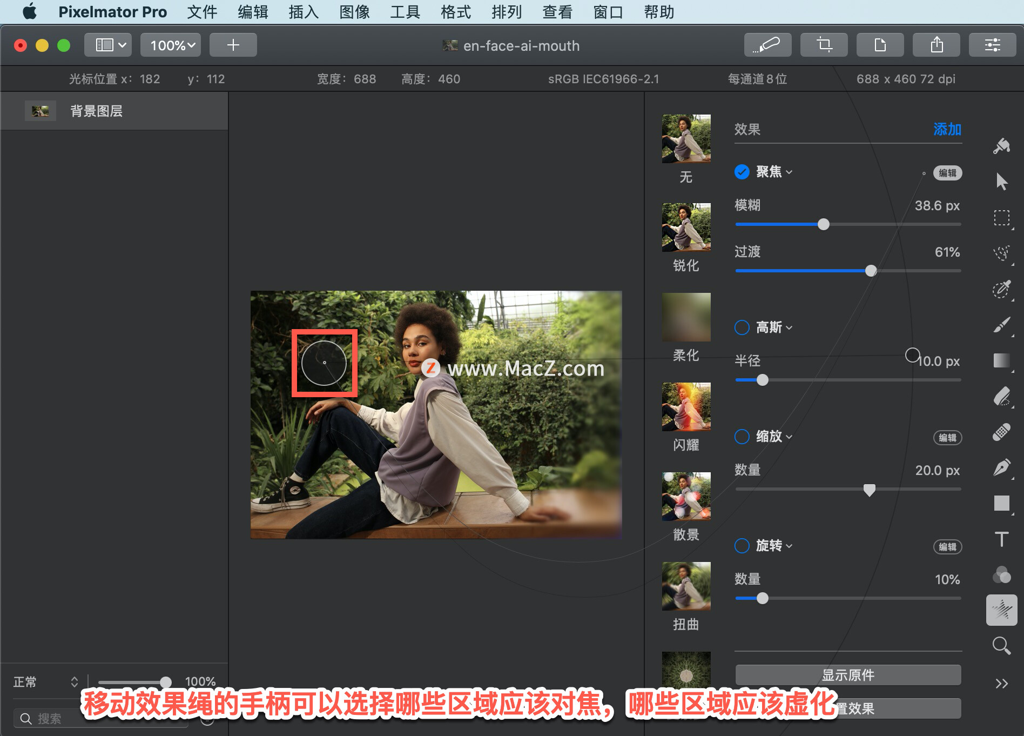Click the layer opacity slider handle
Screen dimensions: 1024x736
[166, 682]
